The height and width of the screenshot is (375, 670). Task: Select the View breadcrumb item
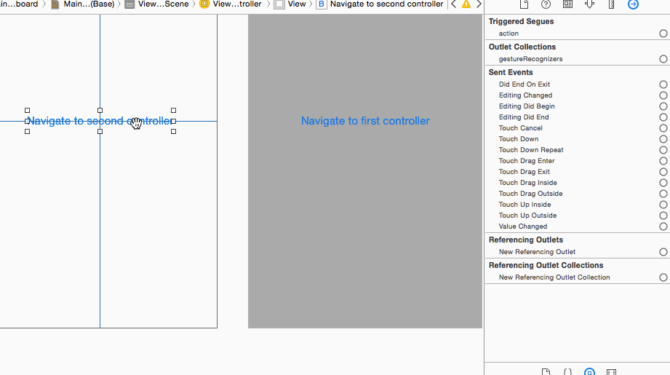tap(290, 4)
